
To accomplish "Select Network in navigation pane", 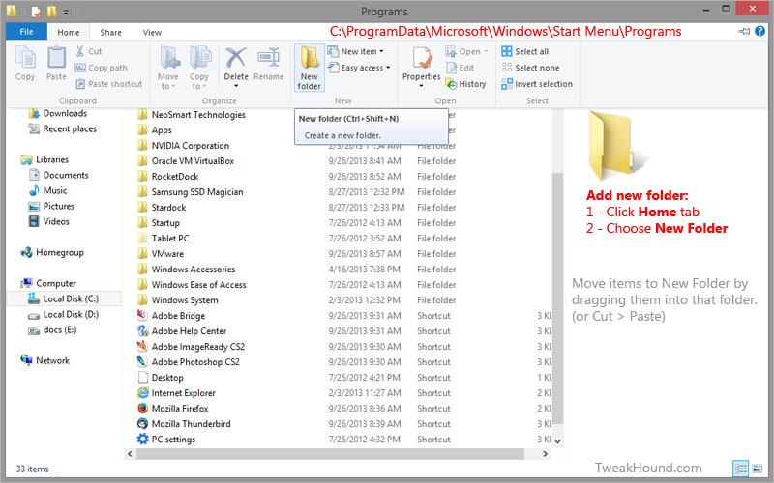I will point(45,360).
